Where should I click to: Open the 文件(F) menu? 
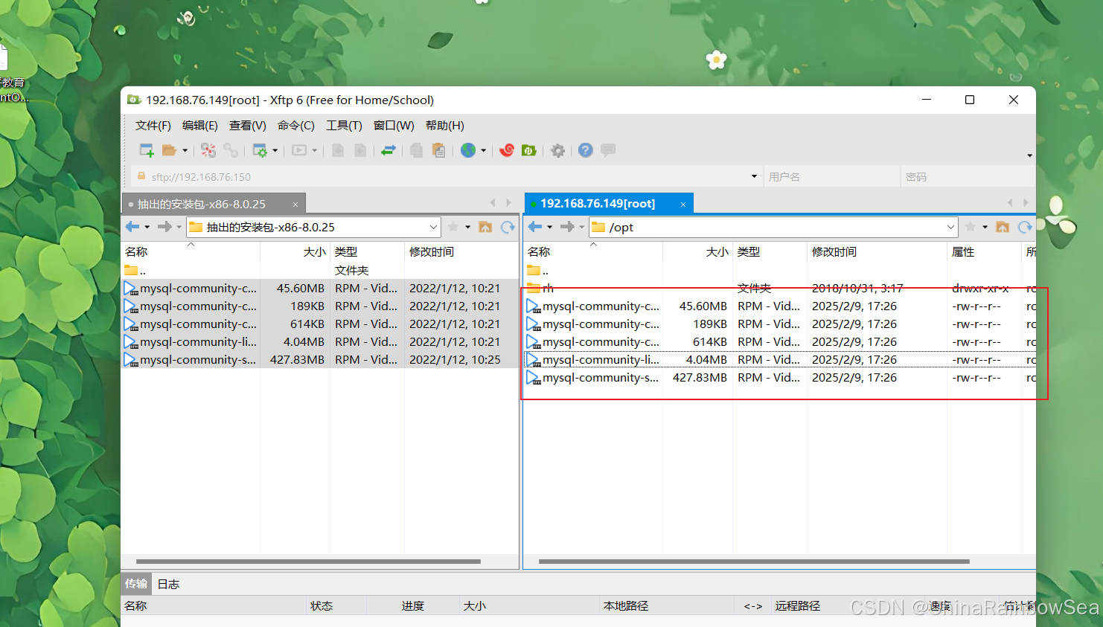pos(153,125)
